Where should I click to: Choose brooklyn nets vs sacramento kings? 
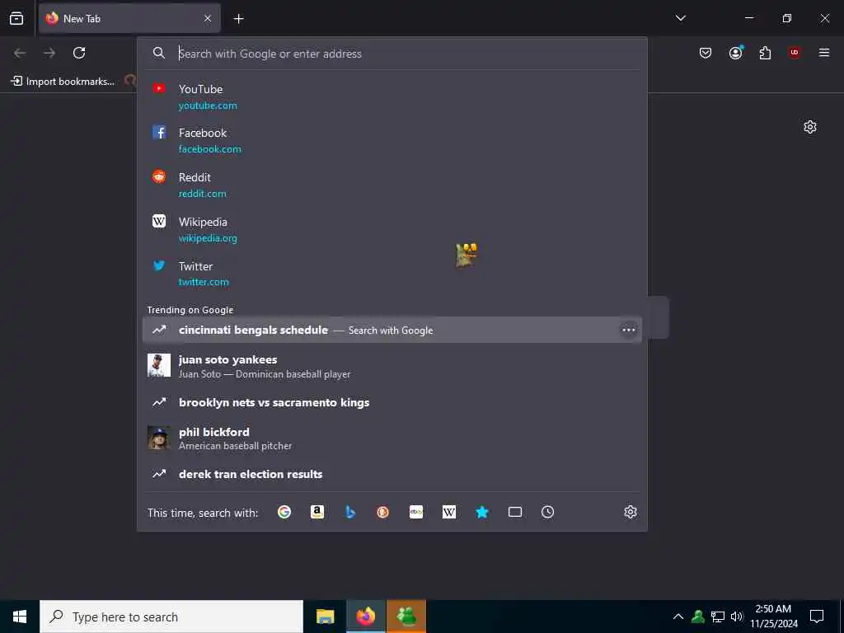[392, 402]
